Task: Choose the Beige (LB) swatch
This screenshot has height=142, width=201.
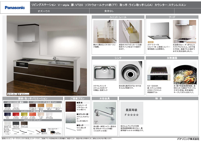Action: pos(41,114)
